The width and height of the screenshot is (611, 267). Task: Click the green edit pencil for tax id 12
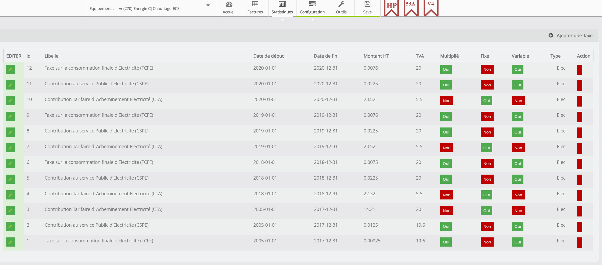pos(10,69)
